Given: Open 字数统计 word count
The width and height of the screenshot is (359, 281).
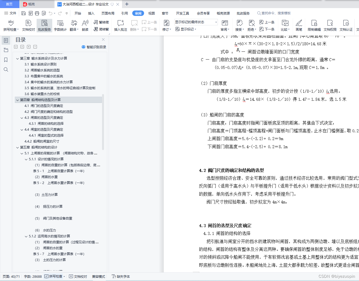Looking at the screenshot, I should pos(60,26).
